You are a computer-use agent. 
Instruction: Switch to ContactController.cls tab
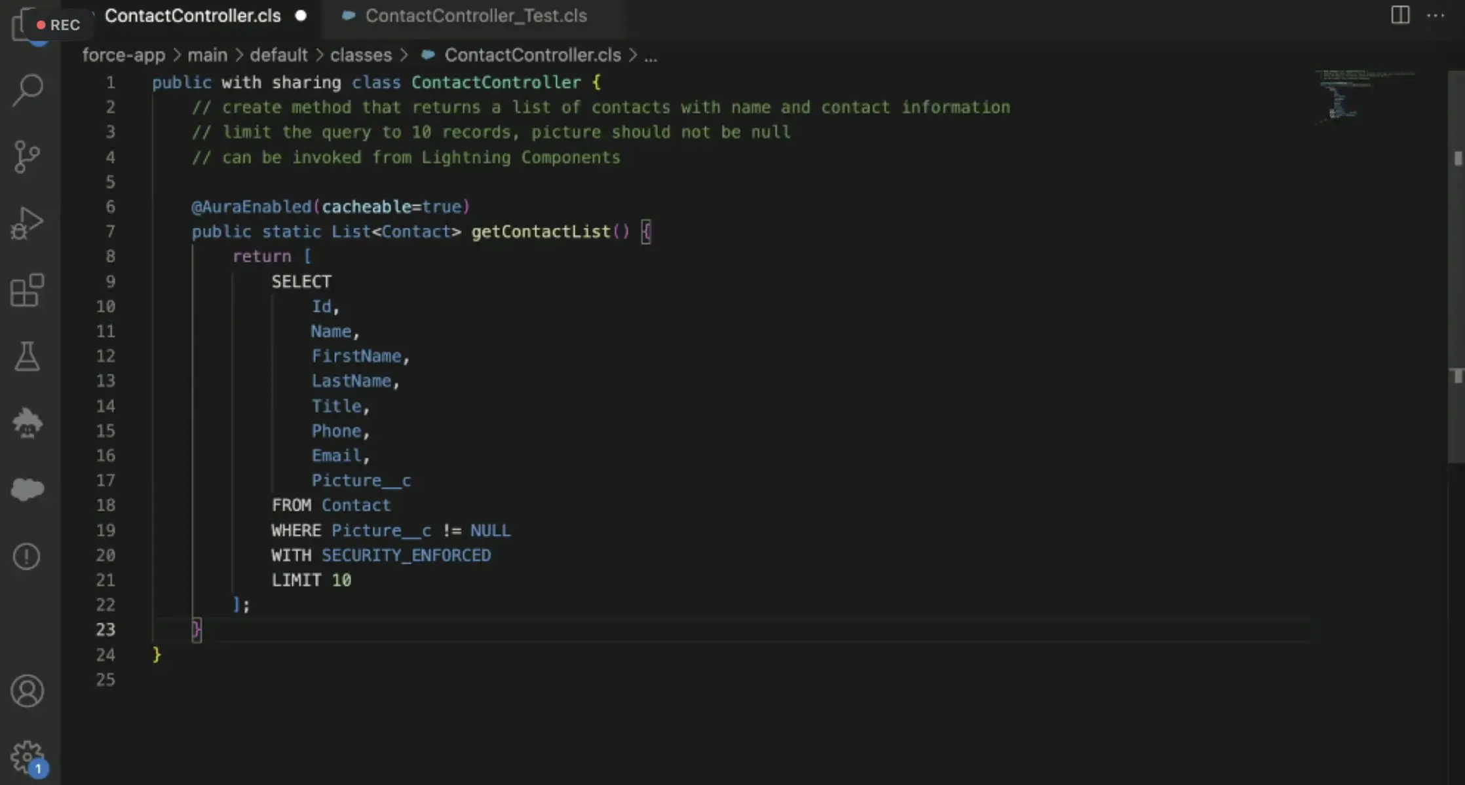pyautogui.click(x=193, y=16)
